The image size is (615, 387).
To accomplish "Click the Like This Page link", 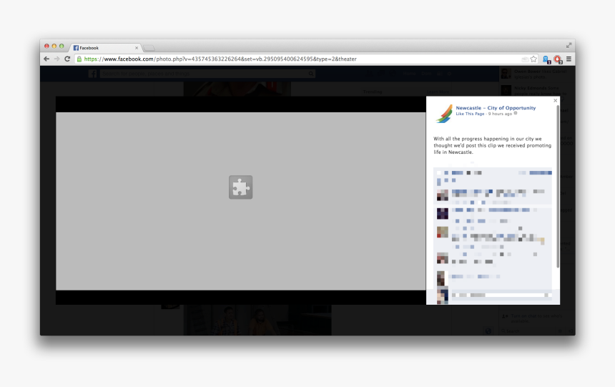I will click(x=470, y=114).
